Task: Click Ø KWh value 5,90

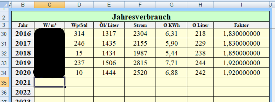Action: pos(171,43)
